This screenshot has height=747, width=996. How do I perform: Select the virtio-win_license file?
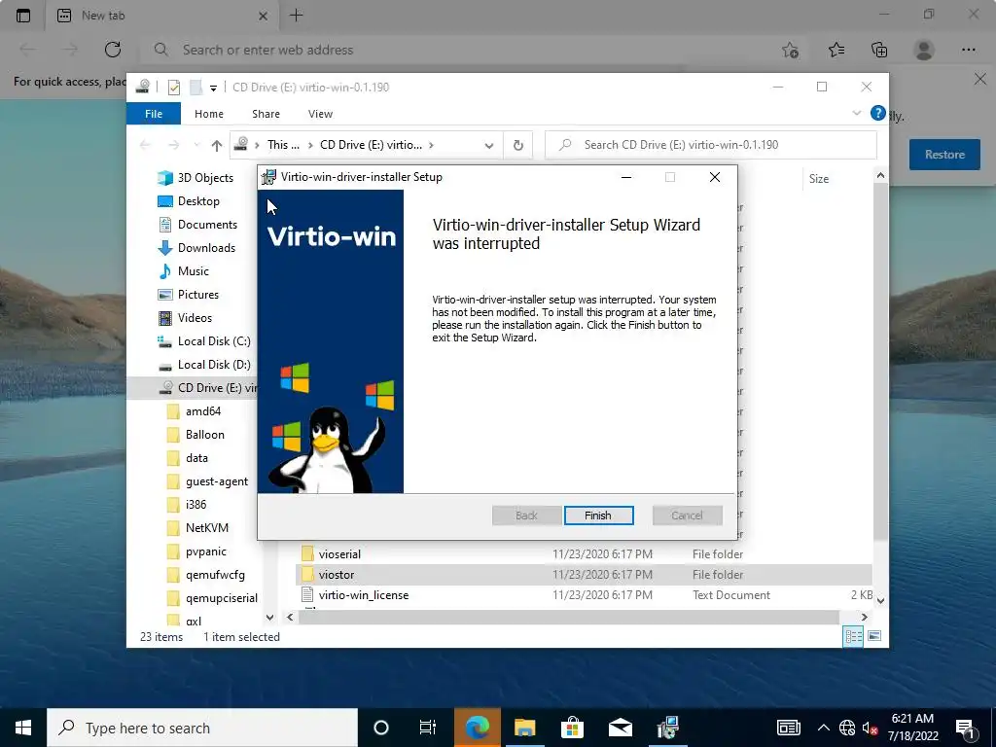tap(584, 595)
